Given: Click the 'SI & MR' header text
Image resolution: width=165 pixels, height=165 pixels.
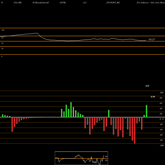Looking at the screenshot, I should pyautogui.click(x=17, y=3).
